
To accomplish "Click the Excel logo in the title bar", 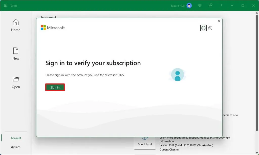I will (x=5, y=5).
